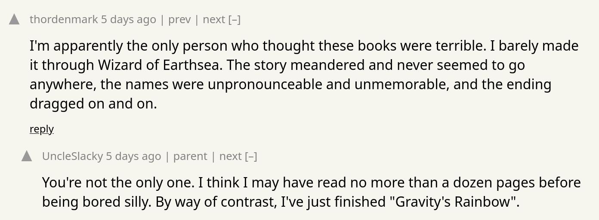Open UncleSlacky's user profile
599x220 pixels.
72,156
